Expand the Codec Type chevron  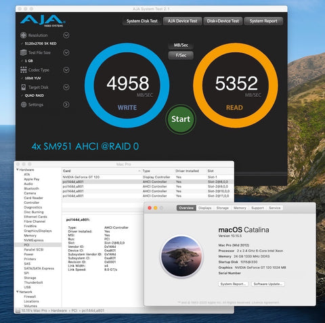point(66,70)
